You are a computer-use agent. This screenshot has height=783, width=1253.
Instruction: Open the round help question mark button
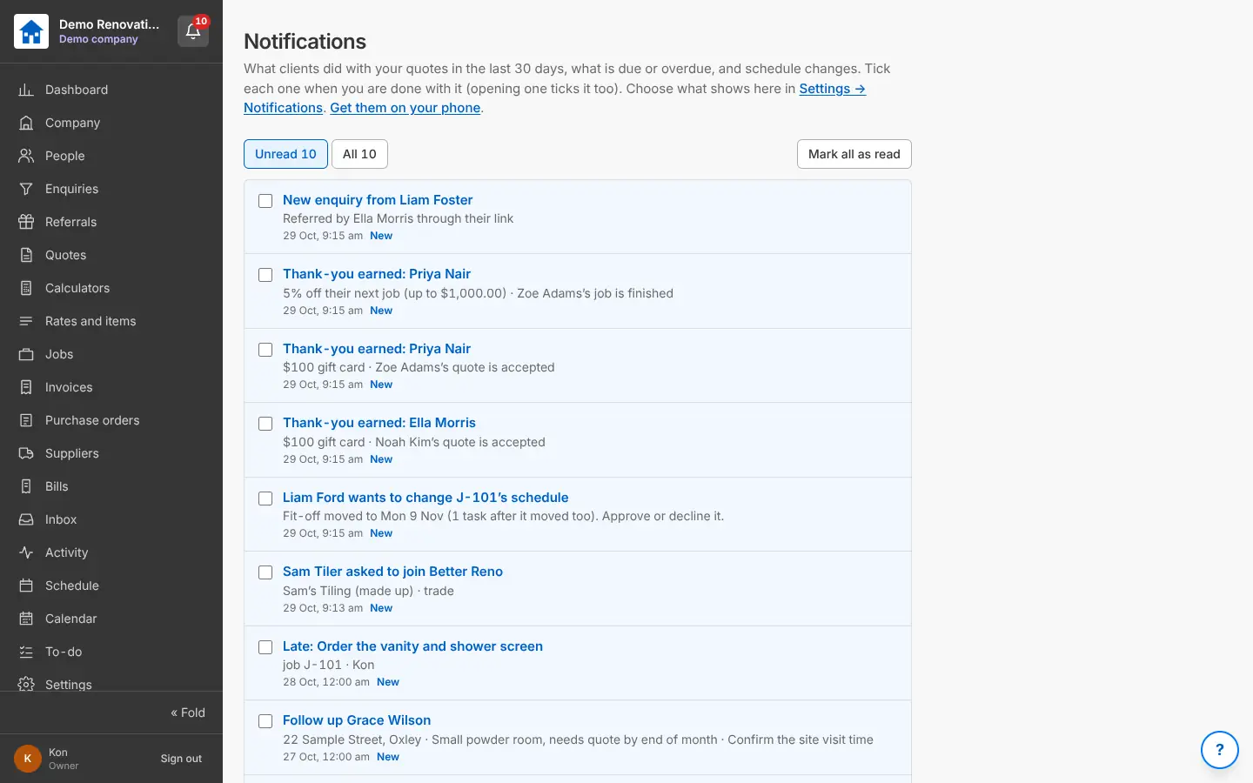tap(1220, 750)
